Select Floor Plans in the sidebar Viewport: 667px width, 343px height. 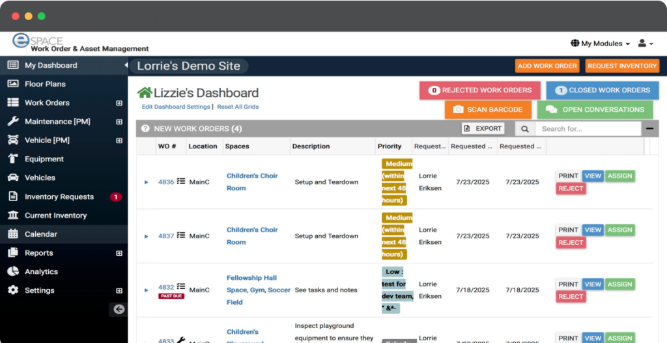pos(45,84)
